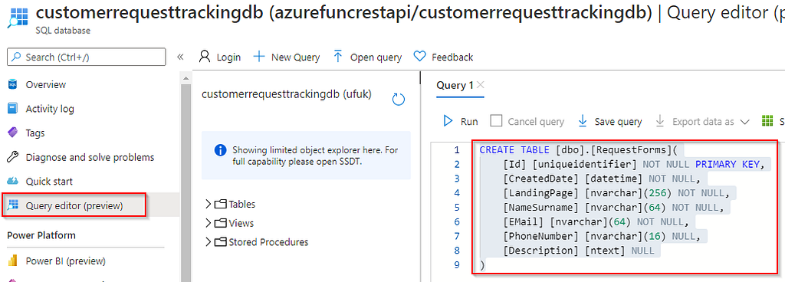785x282 pixels.
Task: Collapse the sidebar with the double chevron
Action: coord(181,57)
